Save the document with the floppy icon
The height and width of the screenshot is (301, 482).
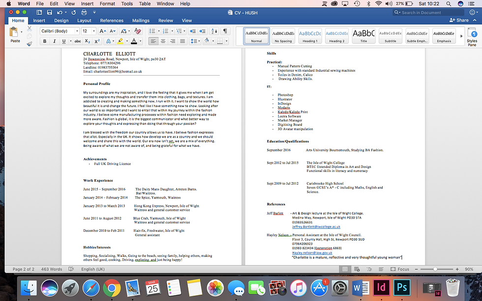click(x=49, y=13)
